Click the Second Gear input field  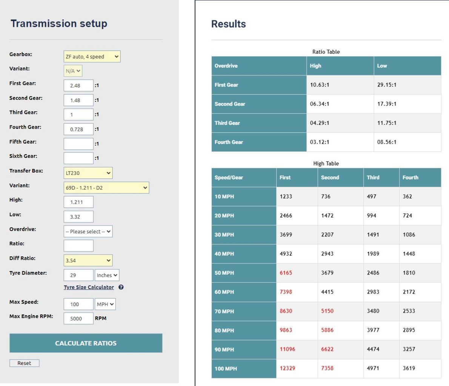(78, 100)
